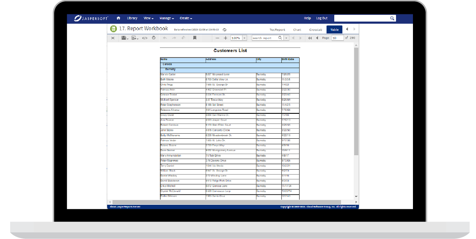Open the export report icon
This screenshot has width=476, height=239.
(x=135, y=38)
